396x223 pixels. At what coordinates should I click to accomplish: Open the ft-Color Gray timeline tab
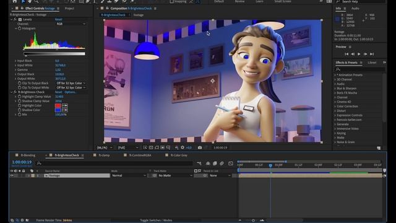[179, 155]
